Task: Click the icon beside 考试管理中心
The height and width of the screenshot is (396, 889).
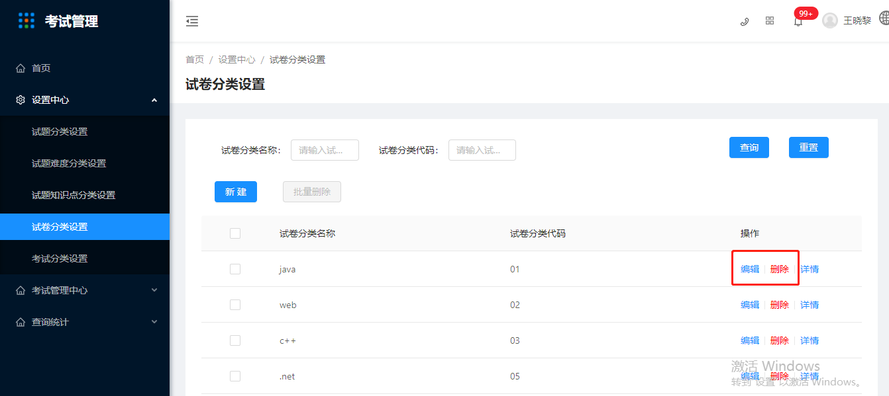Action: click(20, 290)
